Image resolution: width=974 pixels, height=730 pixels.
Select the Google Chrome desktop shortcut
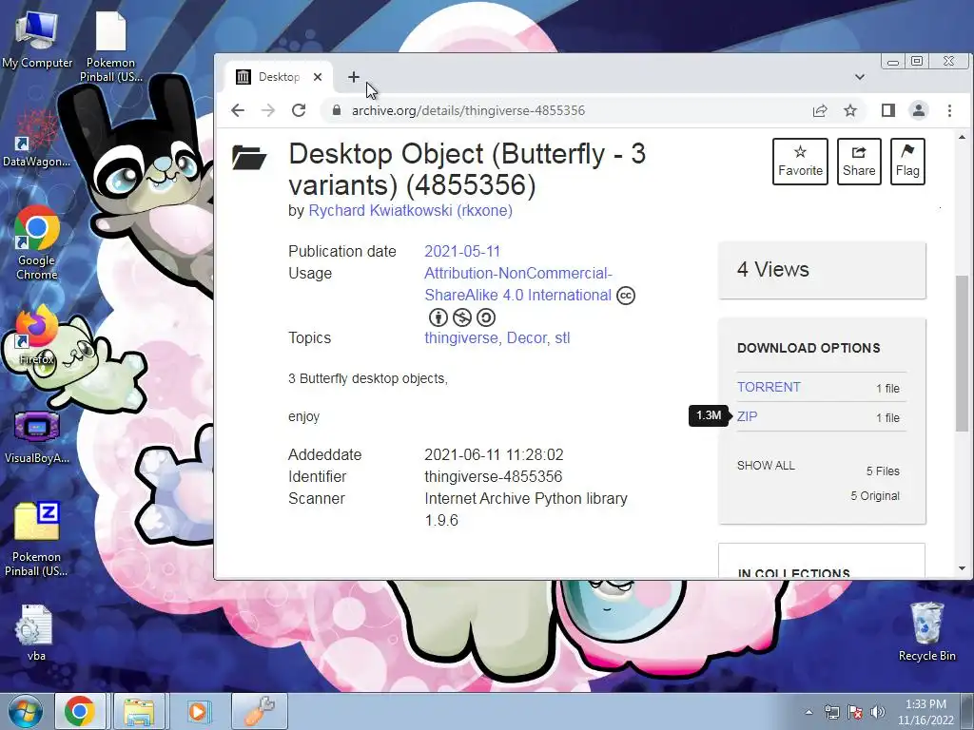coord(37,243)
